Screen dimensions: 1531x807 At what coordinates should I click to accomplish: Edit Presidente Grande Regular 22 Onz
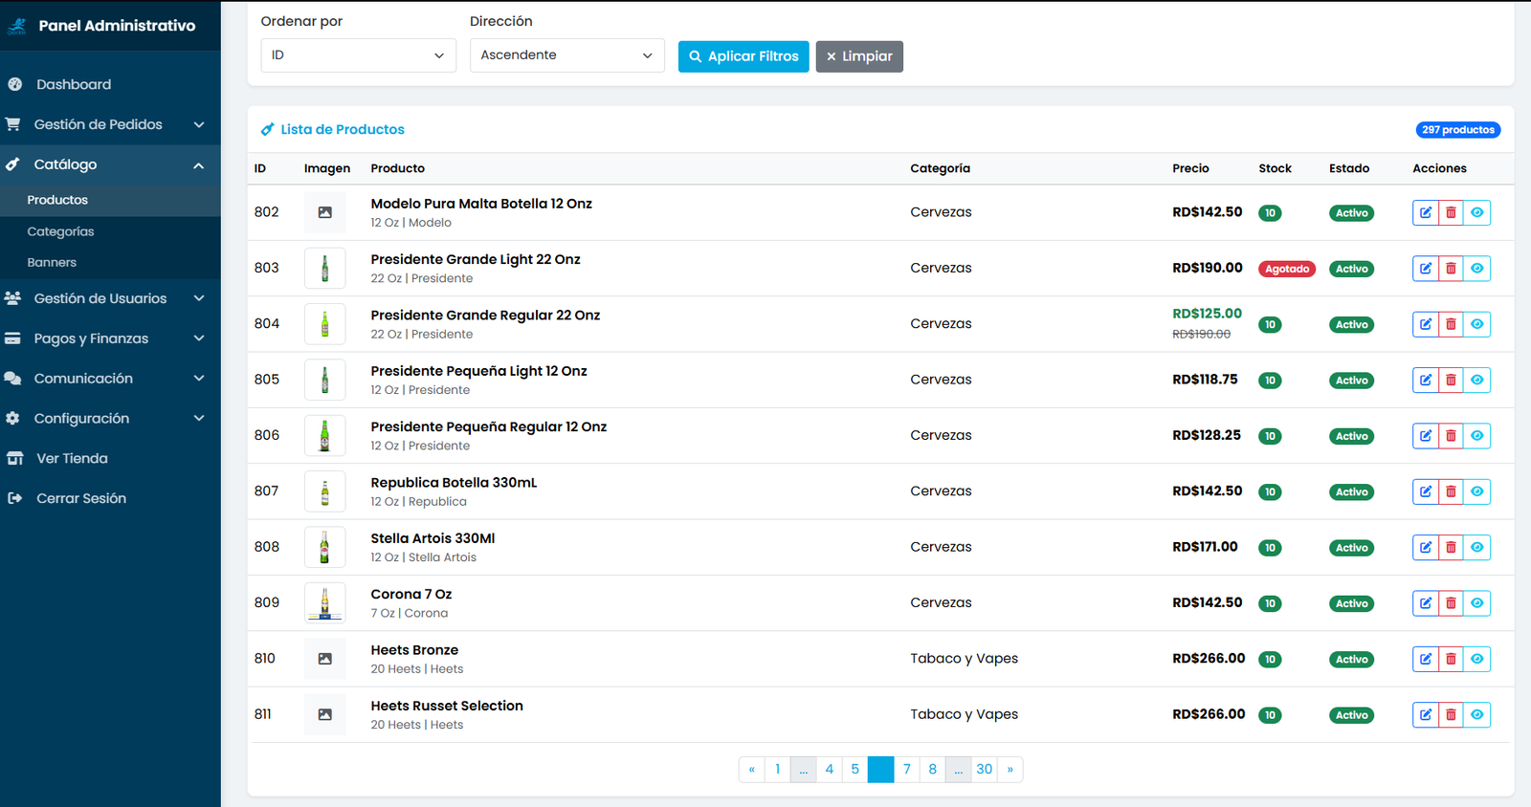(1426, 324)
